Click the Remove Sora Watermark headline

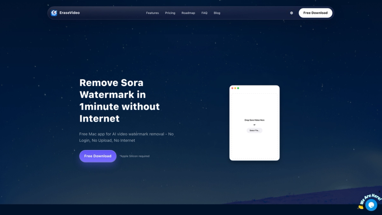point(119,100)
